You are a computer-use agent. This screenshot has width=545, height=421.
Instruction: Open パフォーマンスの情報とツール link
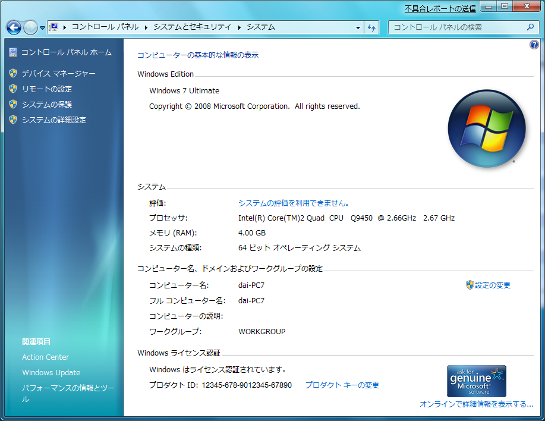click(x=68, y=393)
